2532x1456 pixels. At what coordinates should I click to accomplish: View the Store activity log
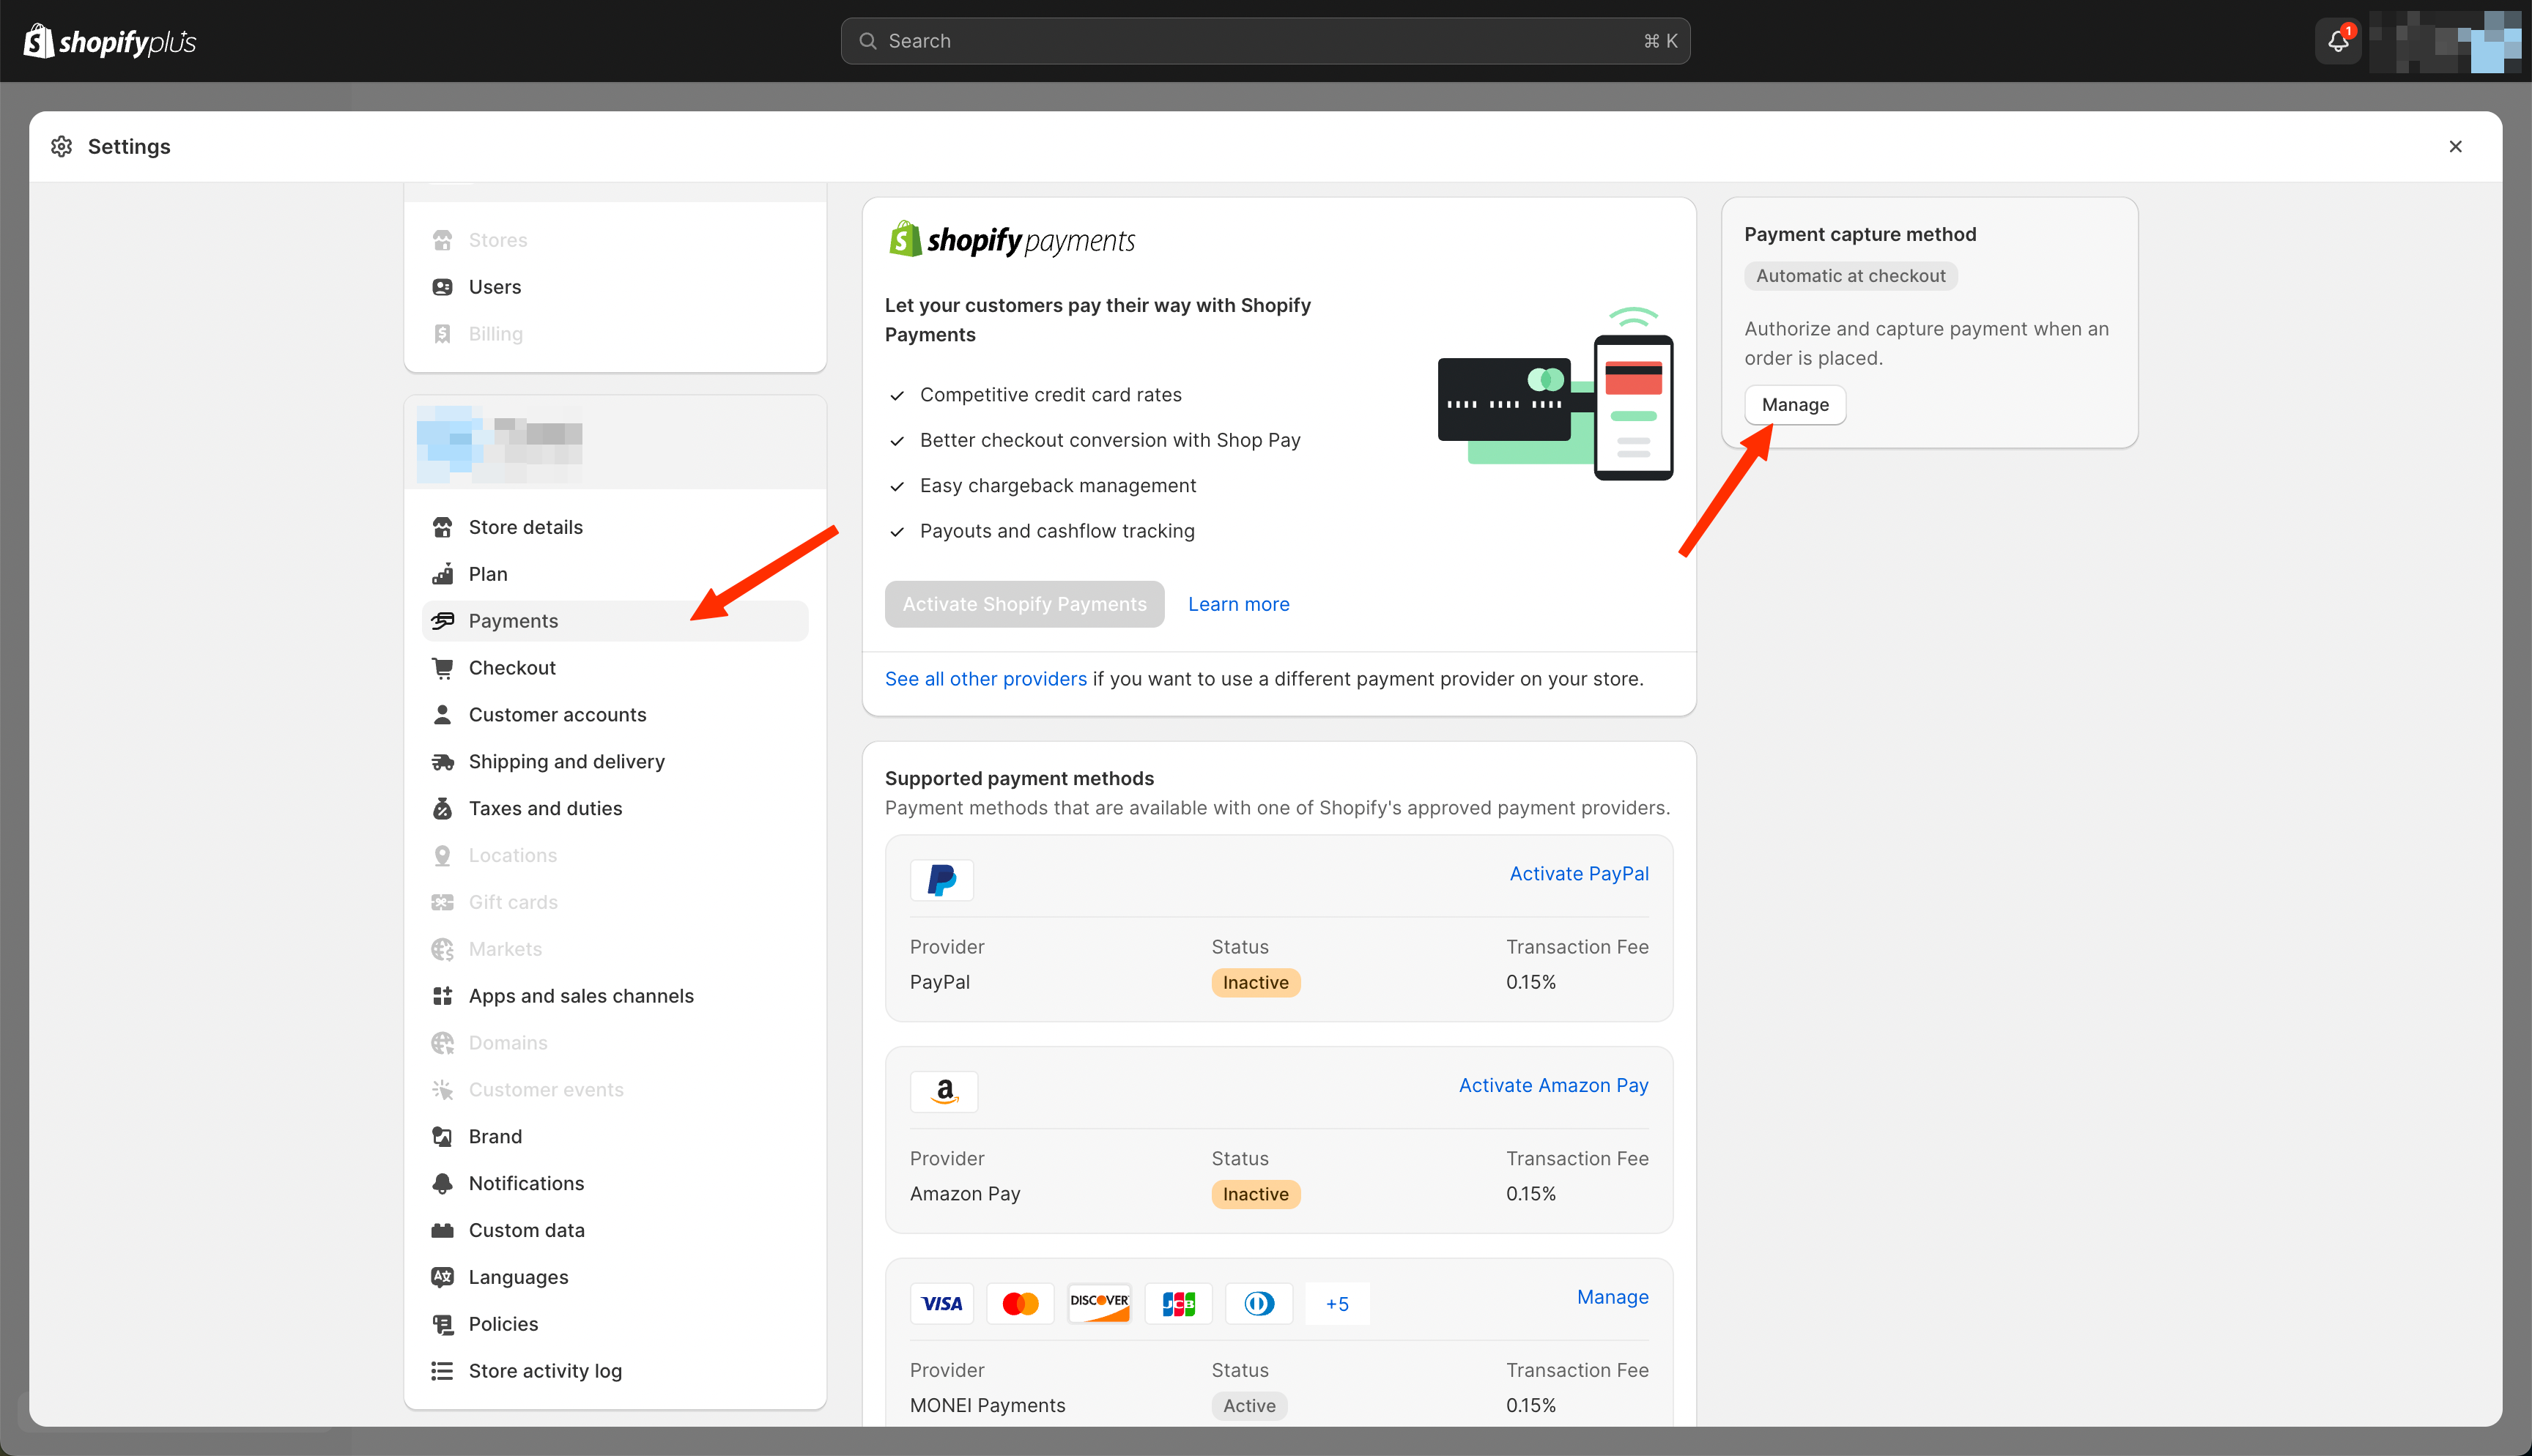pos(615,1371)
